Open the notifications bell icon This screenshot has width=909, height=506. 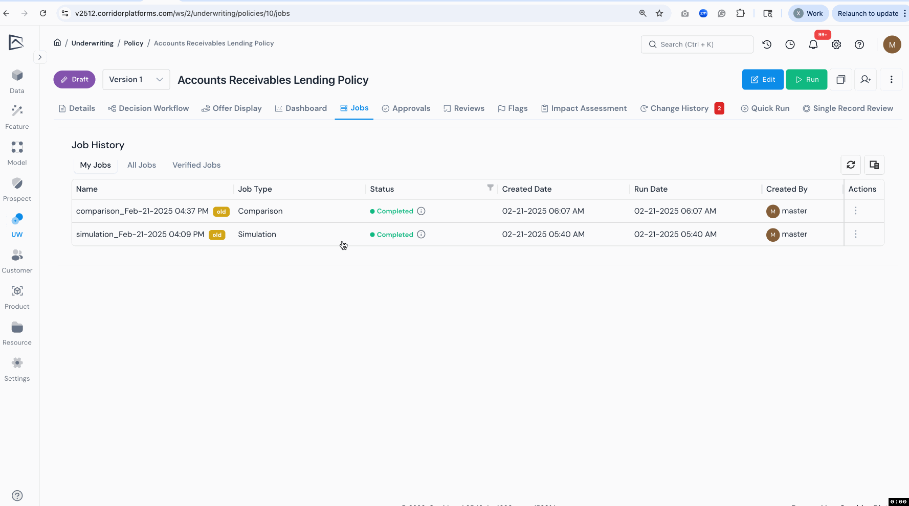813,44
